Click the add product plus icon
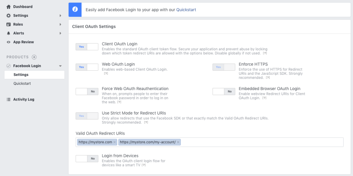The height and width of the screenshot is (176, 353). (34, 57)
